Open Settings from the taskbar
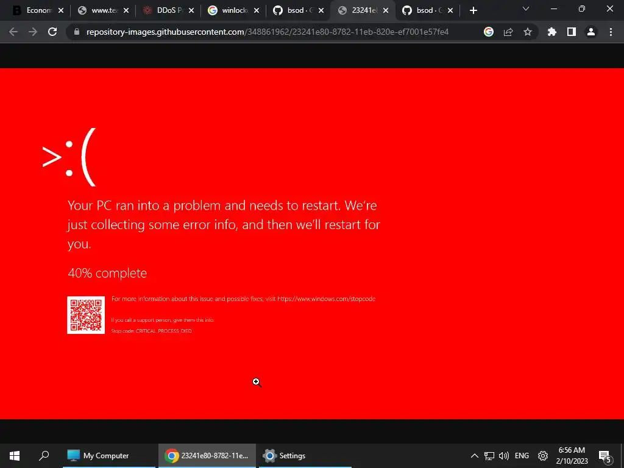The width and height of the screenshot is (624, 468). 305,456
